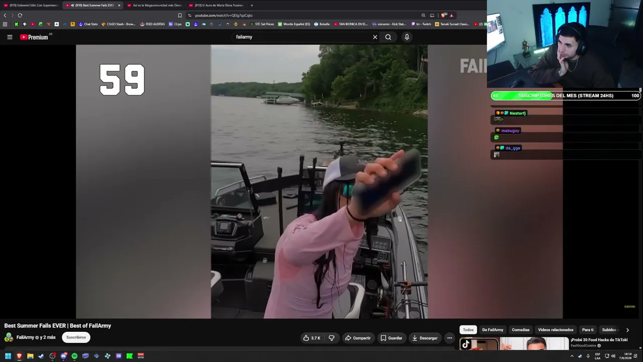Open the TAN BIONICA EN EL bookmark
Image resolution: width=643 pixels, height=362 pixels.
(351, 24)
